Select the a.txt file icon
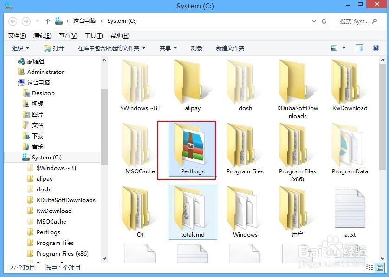 [x=350, y=208]
